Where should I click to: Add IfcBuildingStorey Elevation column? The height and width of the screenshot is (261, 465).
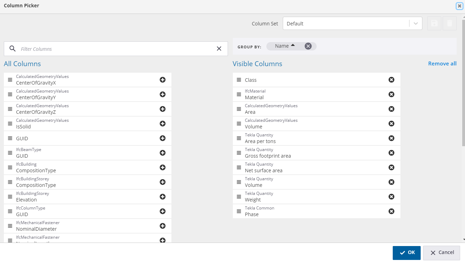coord(162,197)
